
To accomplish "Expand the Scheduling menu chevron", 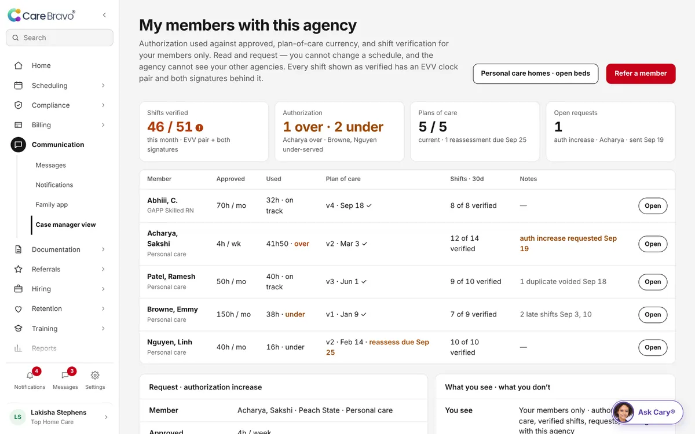I will pyautogui.click(x=103, y=85).
